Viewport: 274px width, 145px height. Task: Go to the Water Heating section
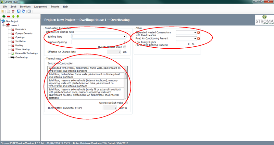pos(22,49)
